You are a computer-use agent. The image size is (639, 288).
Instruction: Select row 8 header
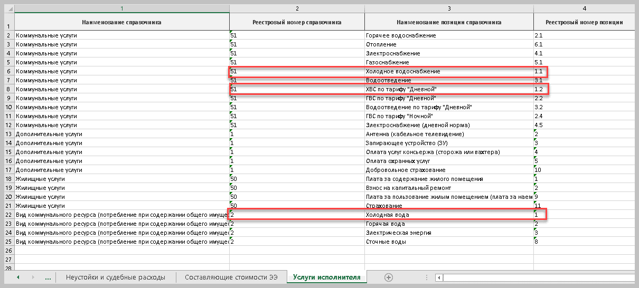tap(7, 89)
